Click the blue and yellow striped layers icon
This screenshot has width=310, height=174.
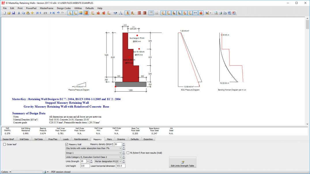pos(81,13)
